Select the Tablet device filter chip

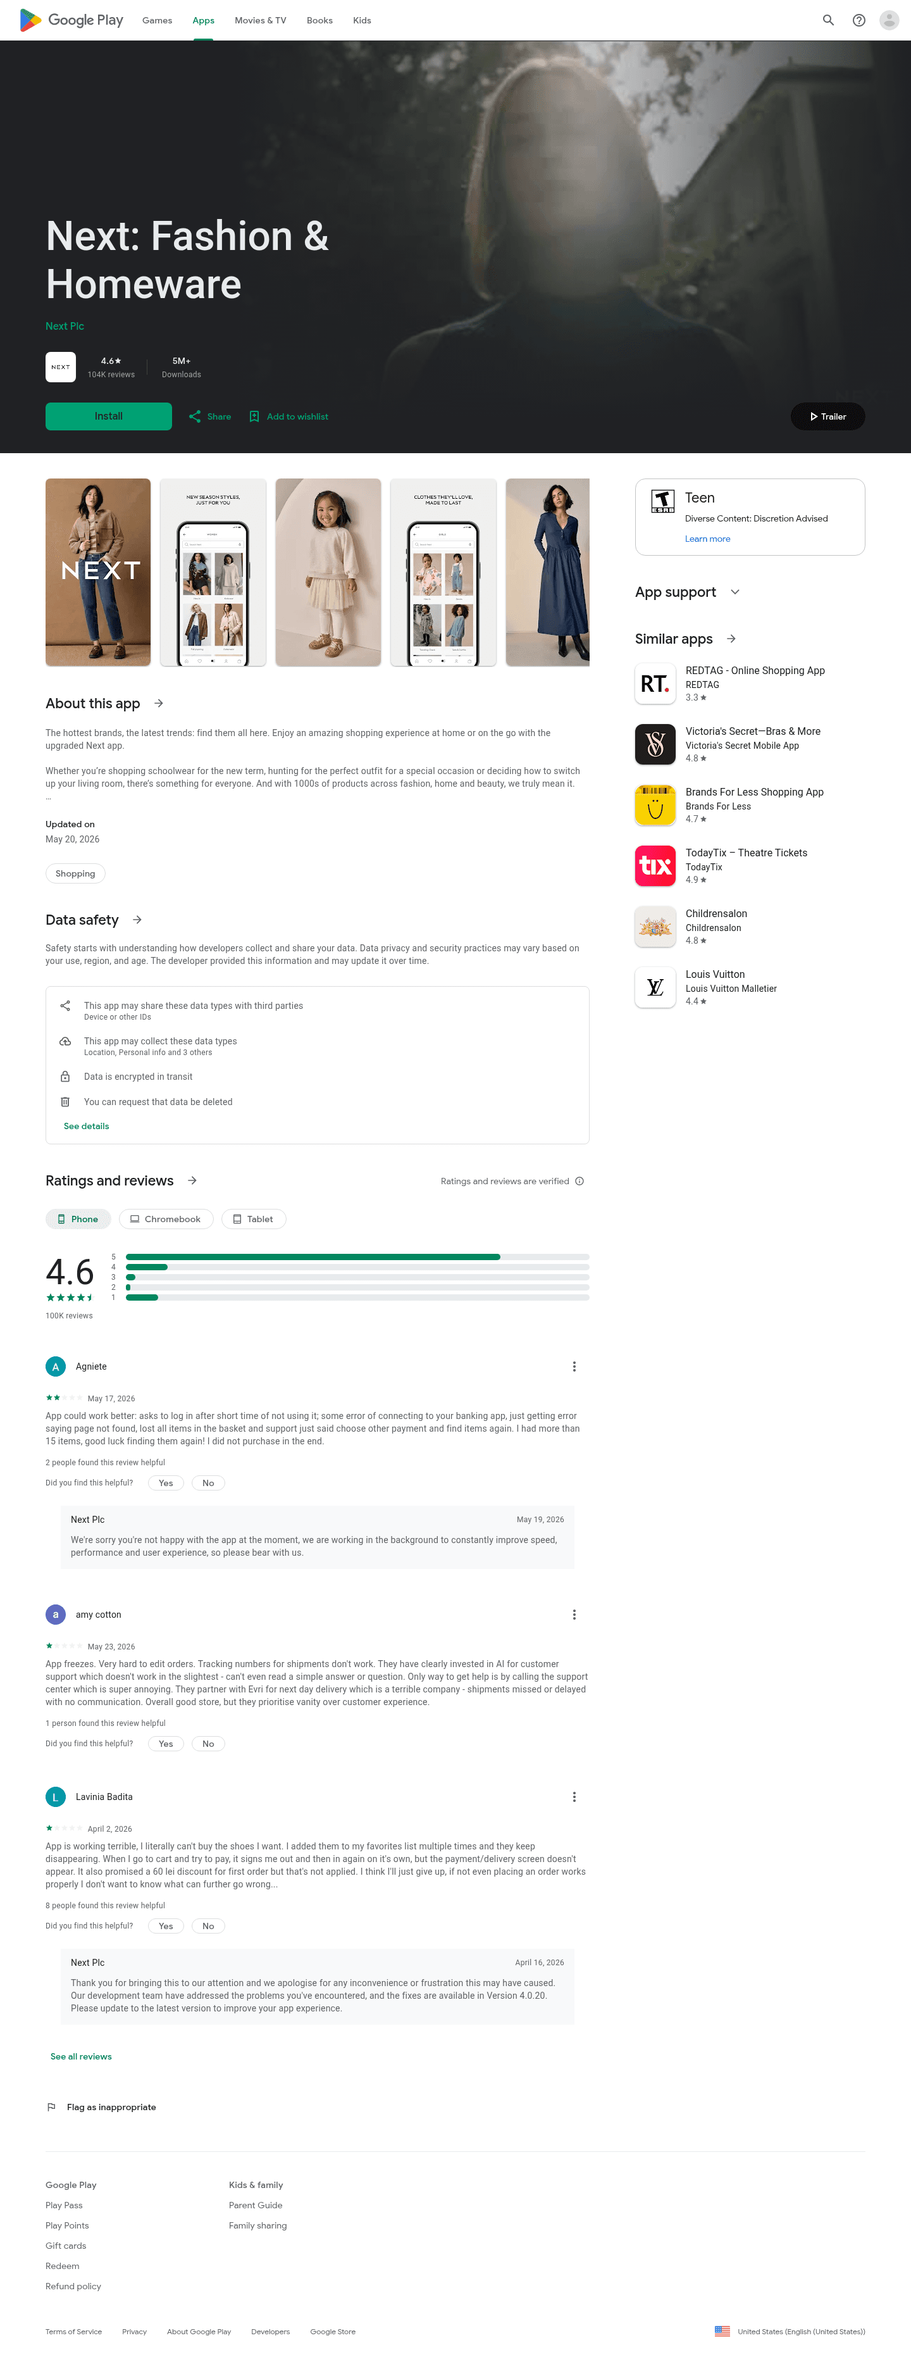pos(253,1219)
